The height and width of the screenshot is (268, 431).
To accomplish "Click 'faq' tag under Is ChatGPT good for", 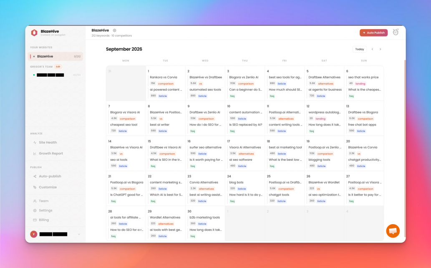I will click(113, 201).
